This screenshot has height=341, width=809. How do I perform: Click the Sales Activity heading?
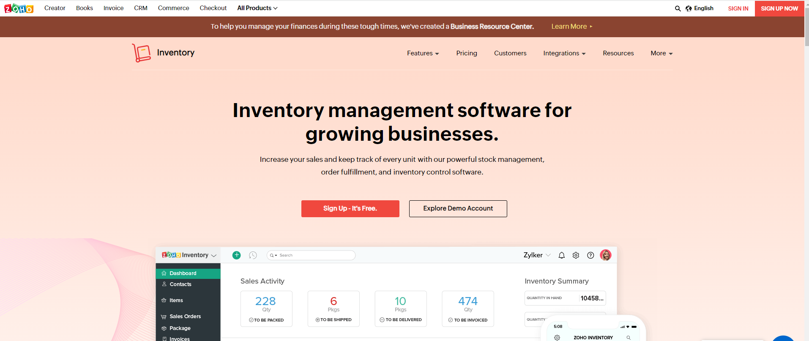262,281
